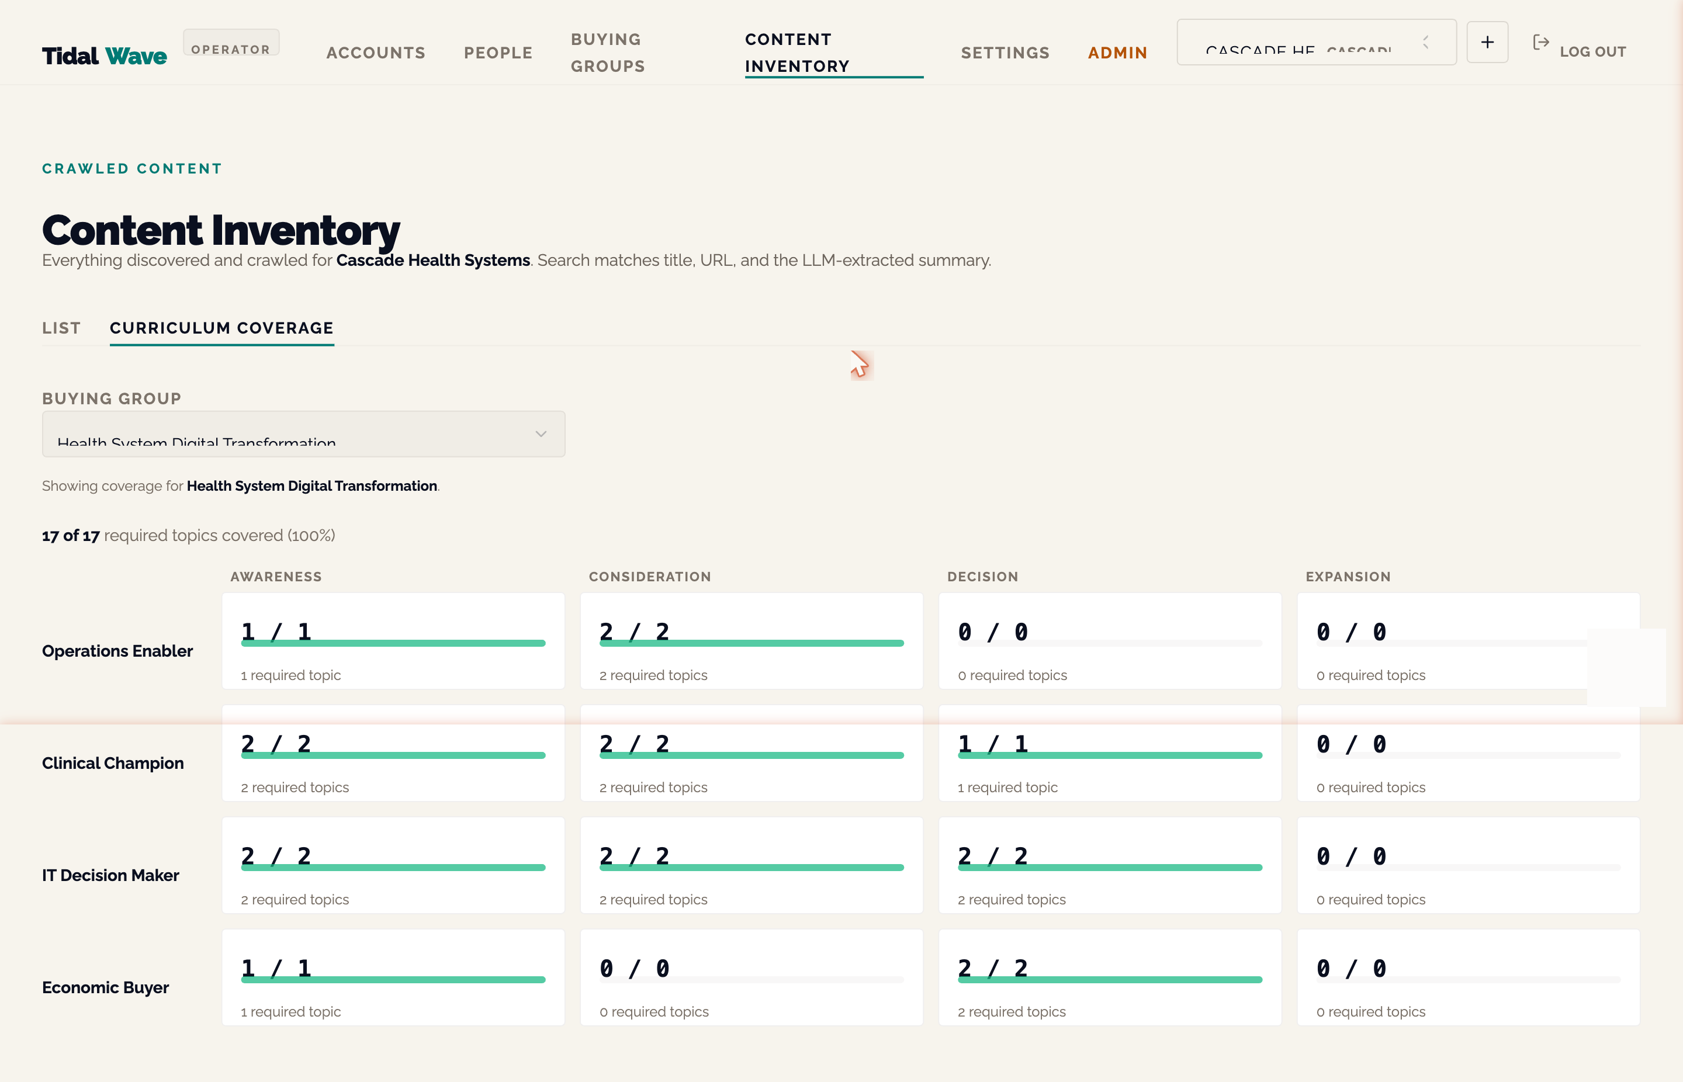Image resolution: width=1683 pixels, height=1082 pixels.
Task: Open the People nav item
Action: pyautogui.click(x=498, y=53)
